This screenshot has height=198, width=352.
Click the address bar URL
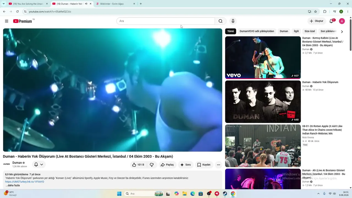50,12
